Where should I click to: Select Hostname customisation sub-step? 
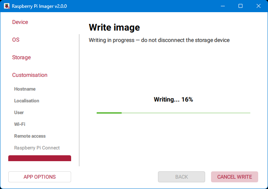point(25,89)
